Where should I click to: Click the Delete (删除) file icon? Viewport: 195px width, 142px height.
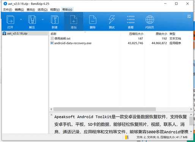(93, 20)
